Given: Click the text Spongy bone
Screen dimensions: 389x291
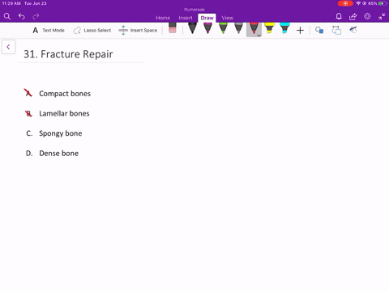Looking at the screenshot, I should (x=61, y=133).
